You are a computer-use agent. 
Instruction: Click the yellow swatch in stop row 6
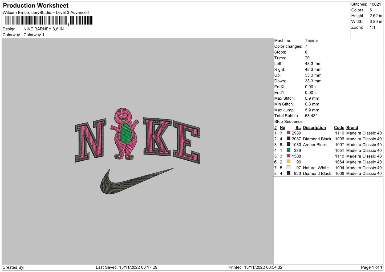[x=288, y=161]
